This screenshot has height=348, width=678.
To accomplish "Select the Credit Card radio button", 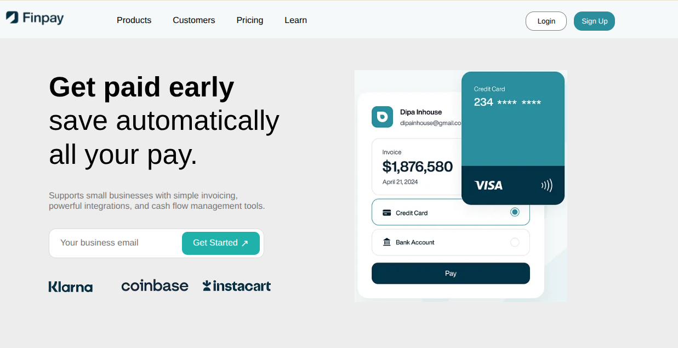I will coord(515,212).
